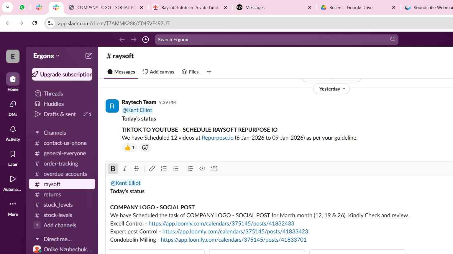
Task: Open Huddles in sidebar
Action: click(x=62, y=104)
